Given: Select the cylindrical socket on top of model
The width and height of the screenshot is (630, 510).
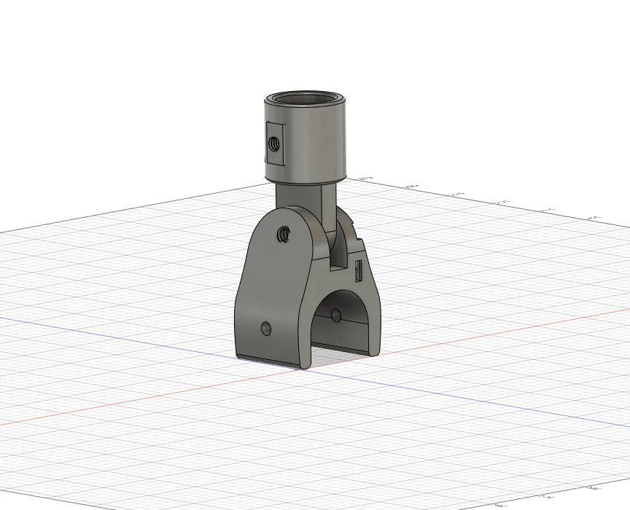Looking at the screenshot, I should click(306, 138).
